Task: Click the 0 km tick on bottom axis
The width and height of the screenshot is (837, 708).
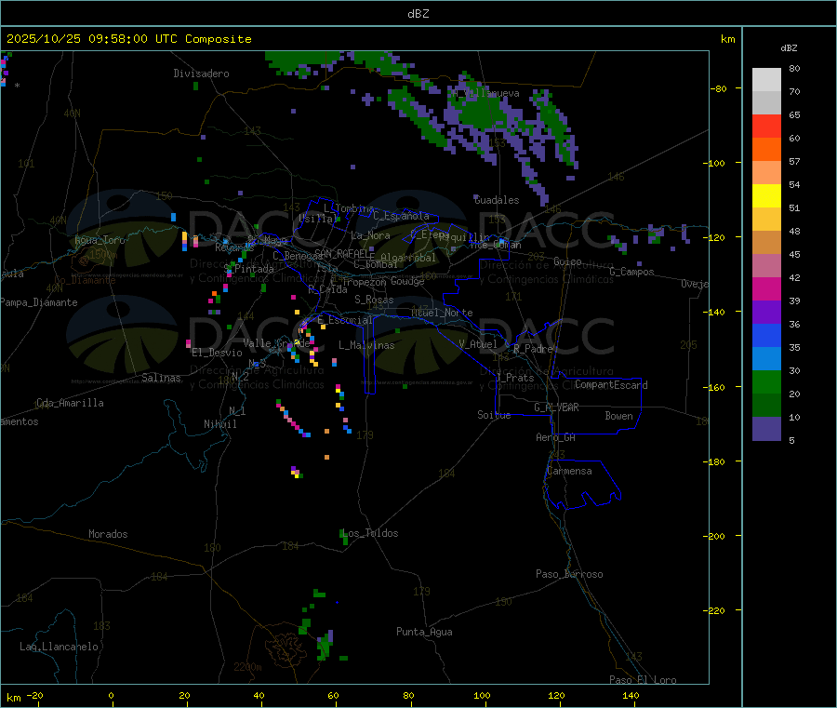Action: point(111,695)
